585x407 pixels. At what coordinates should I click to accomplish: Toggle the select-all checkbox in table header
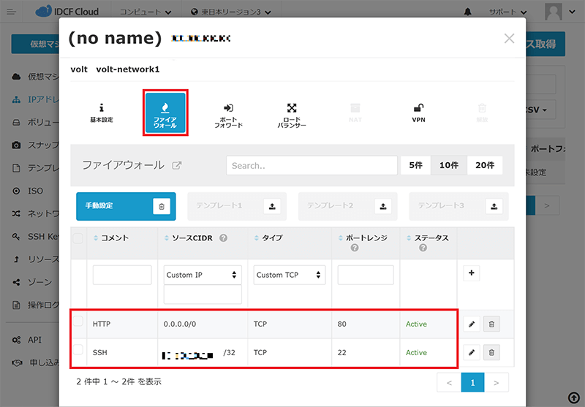[78, 238]
